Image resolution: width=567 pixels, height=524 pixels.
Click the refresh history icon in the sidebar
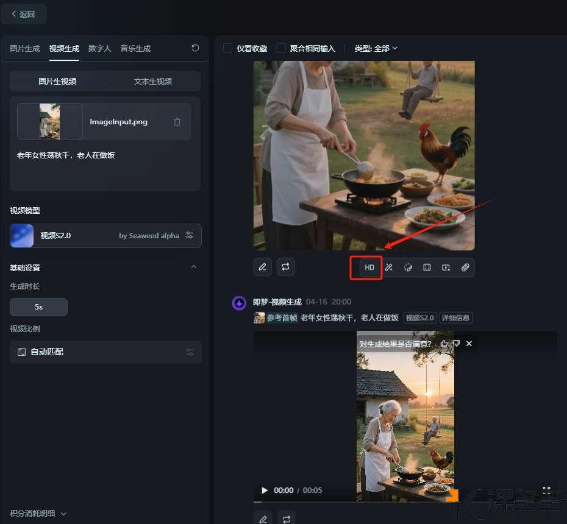[x=194, y=48]
